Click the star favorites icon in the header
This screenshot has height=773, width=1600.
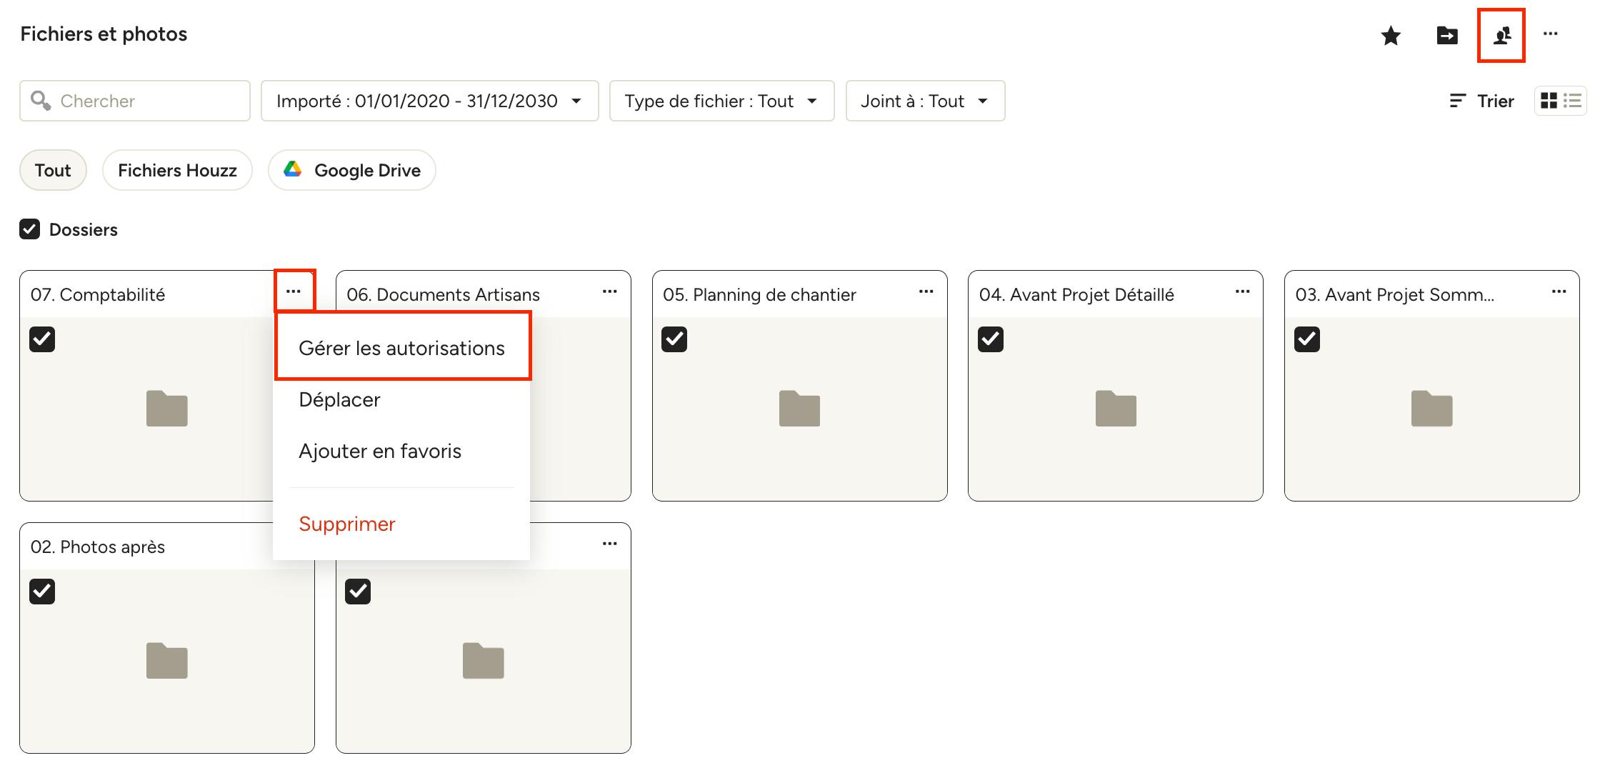tap(1391, 35)
